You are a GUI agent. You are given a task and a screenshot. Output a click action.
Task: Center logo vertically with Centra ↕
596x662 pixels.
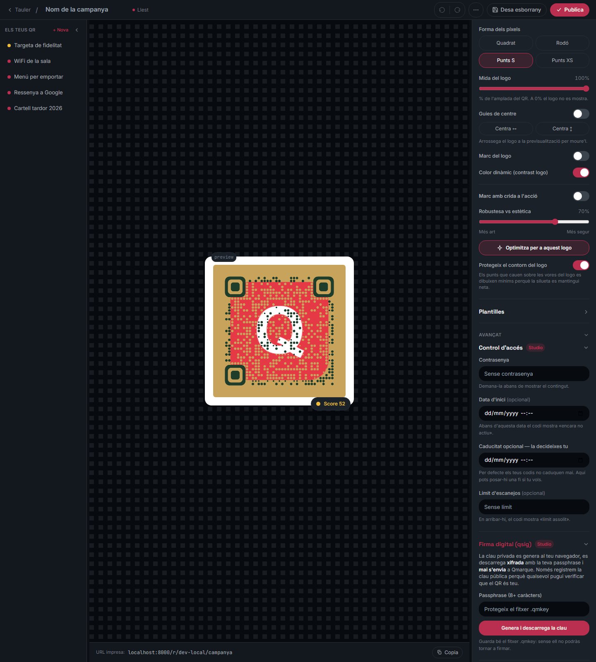[x=562, y=129]
